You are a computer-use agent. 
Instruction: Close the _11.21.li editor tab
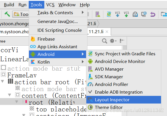(107, 32)
